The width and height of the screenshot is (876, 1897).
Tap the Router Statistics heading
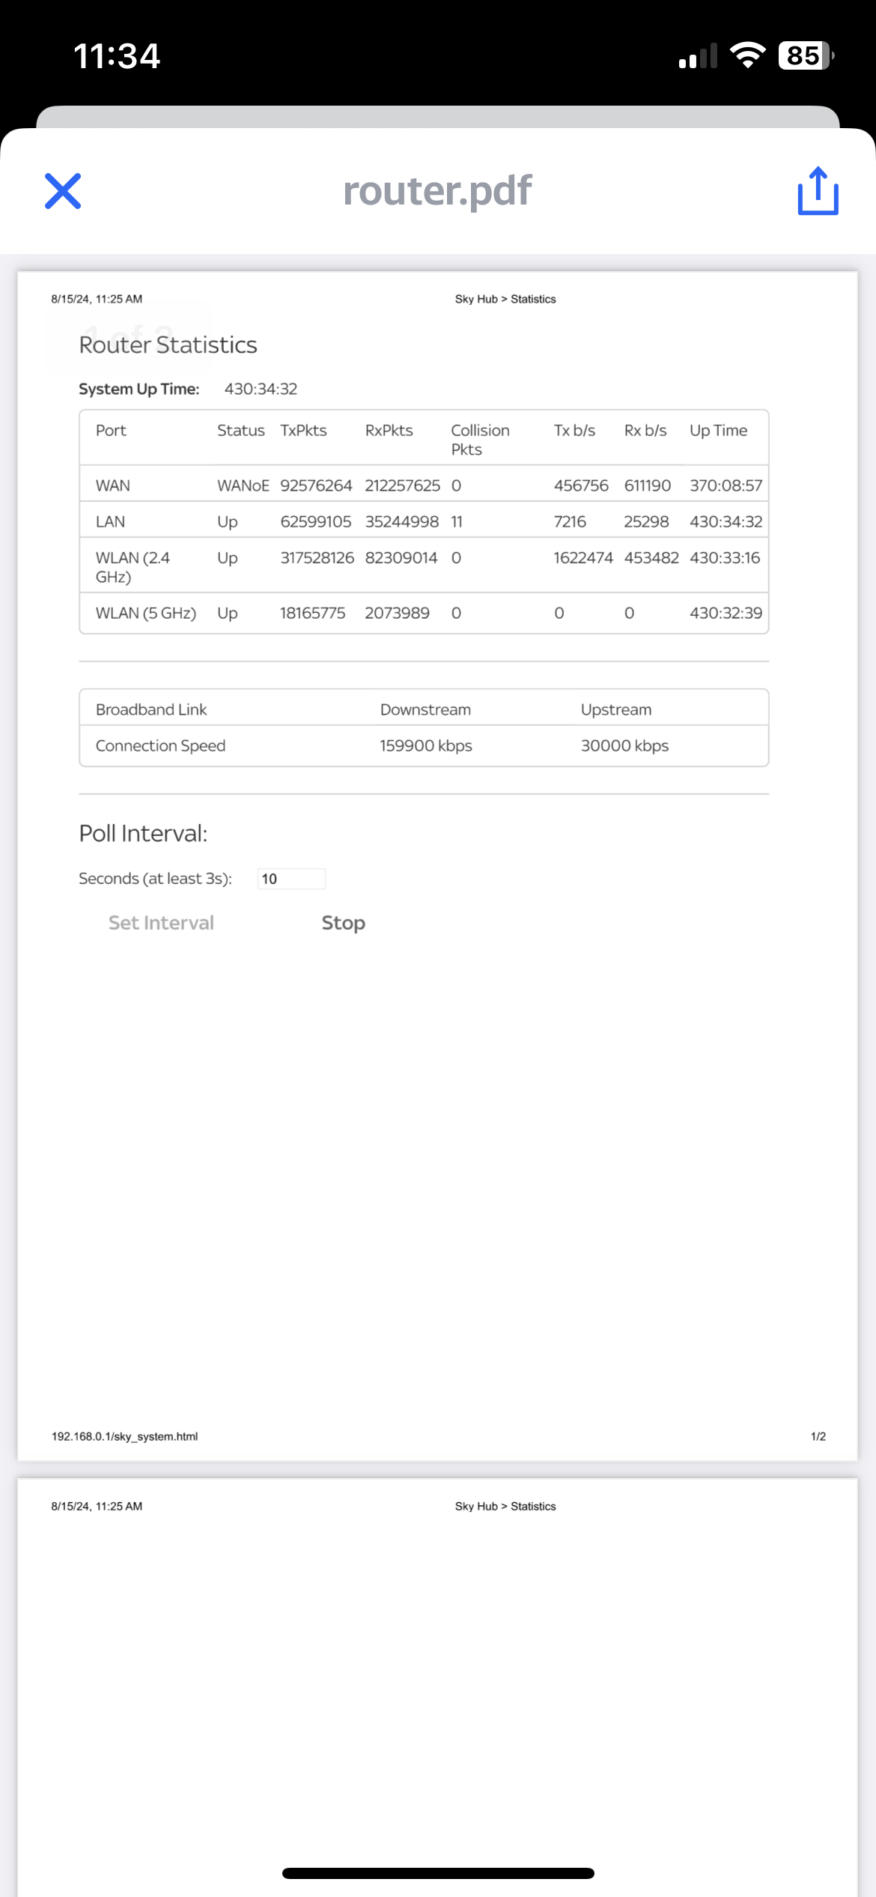168,345
